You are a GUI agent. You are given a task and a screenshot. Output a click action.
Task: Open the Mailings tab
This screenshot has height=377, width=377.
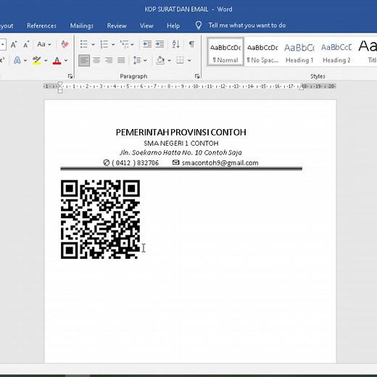click(82, 25)
